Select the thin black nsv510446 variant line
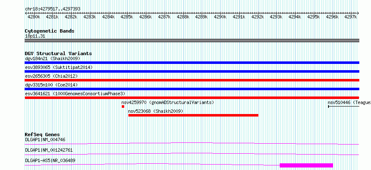Viewport: 371px width, 170px height. coord(344,107)
